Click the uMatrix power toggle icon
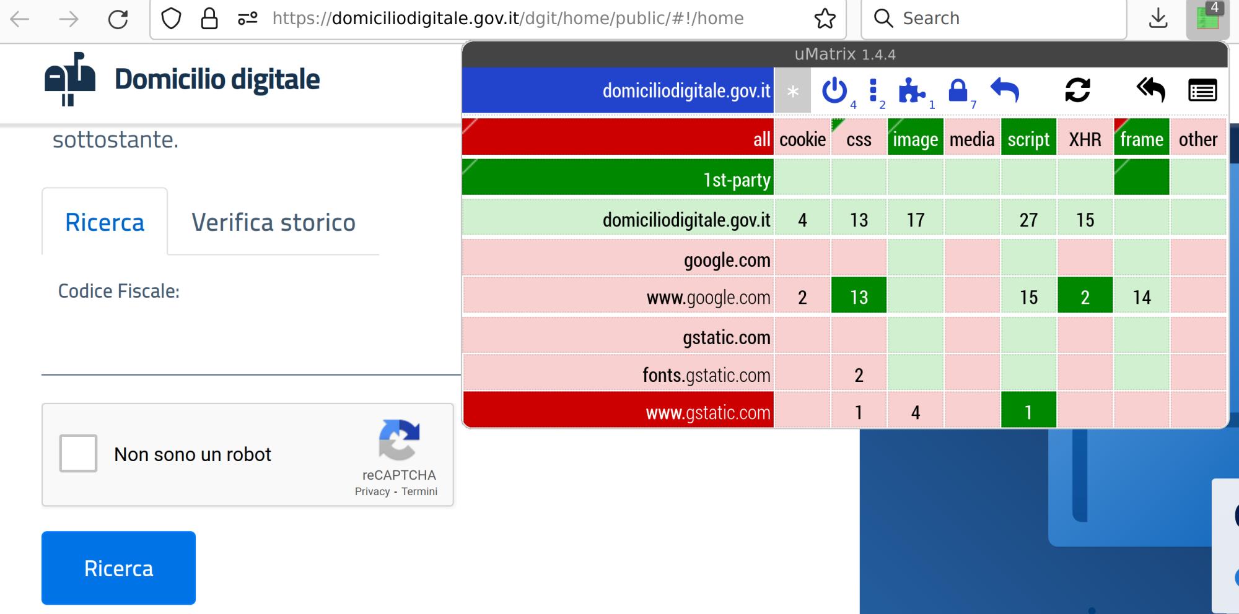This screenshot has width=1239, height=614. coord(834,90)
